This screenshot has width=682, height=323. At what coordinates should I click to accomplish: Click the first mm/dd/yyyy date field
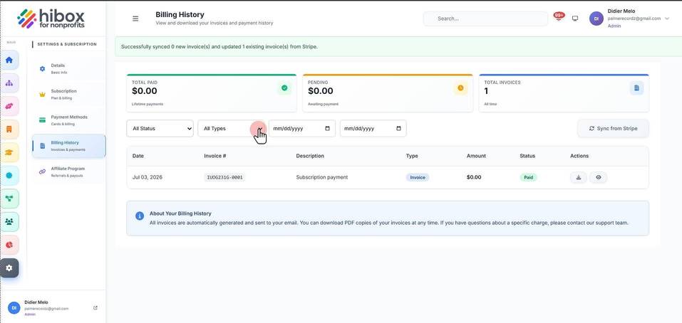coord(302,129)
